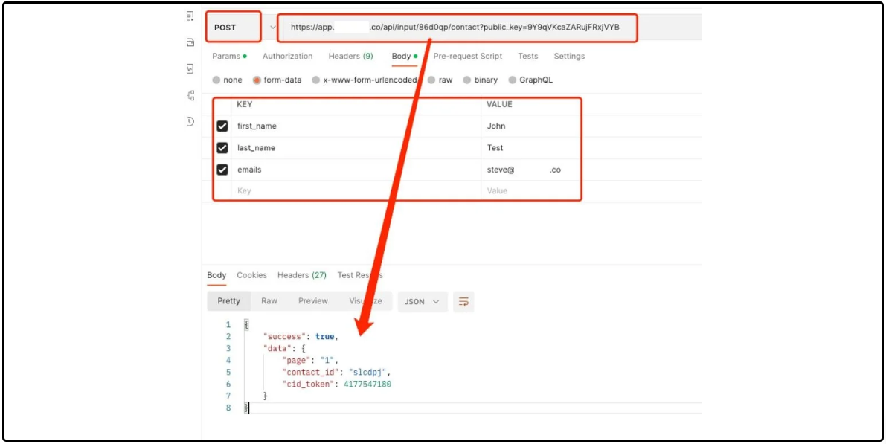Select the GraphQL body type radio

click(513, 80)
